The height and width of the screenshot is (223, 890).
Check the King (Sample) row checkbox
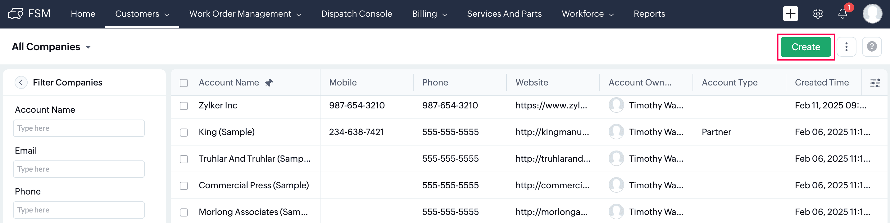click(x=184, y=132)
